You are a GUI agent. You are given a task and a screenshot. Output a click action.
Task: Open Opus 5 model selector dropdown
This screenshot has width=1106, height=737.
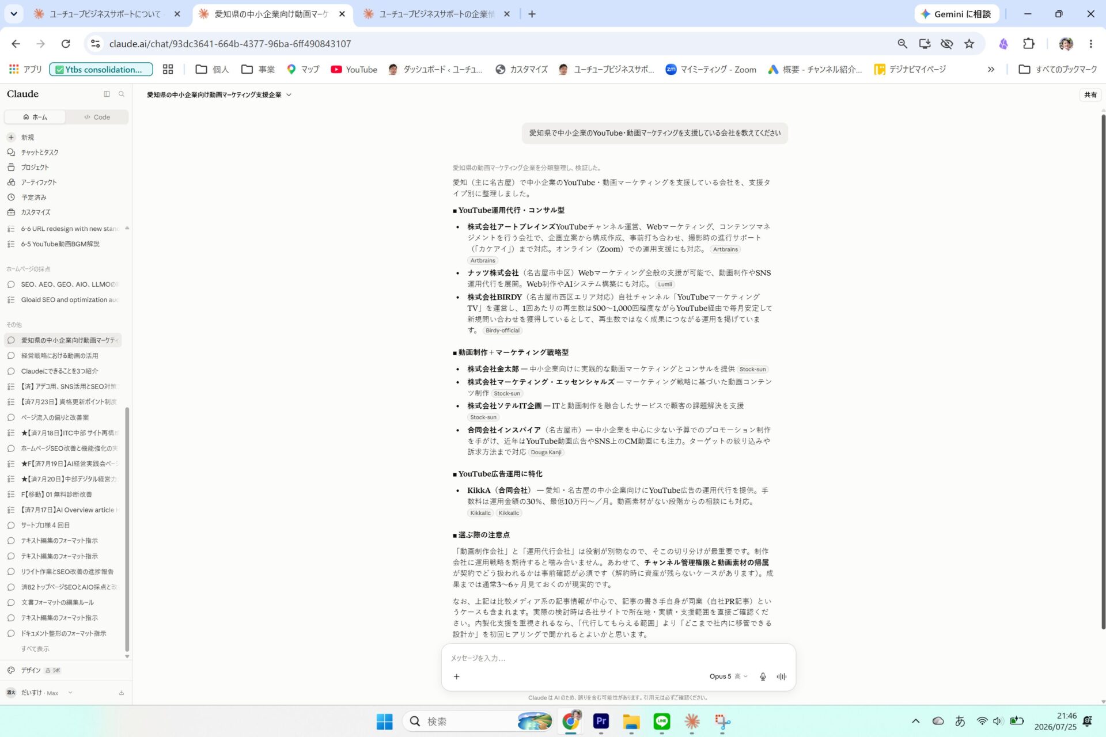coord(728,677)
